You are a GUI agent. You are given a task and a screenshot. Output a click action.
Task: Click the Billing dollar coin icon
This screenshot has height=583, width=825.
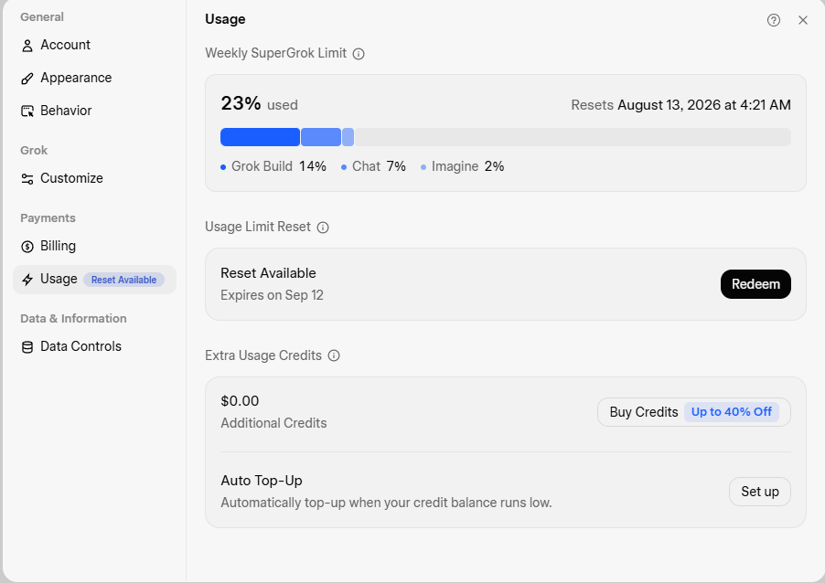tap(27, 247)
